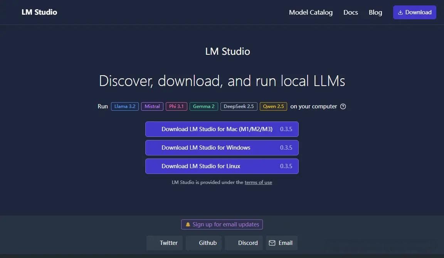Viewport: 444px width, 258px height.
Task: Click the 'Discover, download, and run local LLMs' headline
Action: pos(222,81)
